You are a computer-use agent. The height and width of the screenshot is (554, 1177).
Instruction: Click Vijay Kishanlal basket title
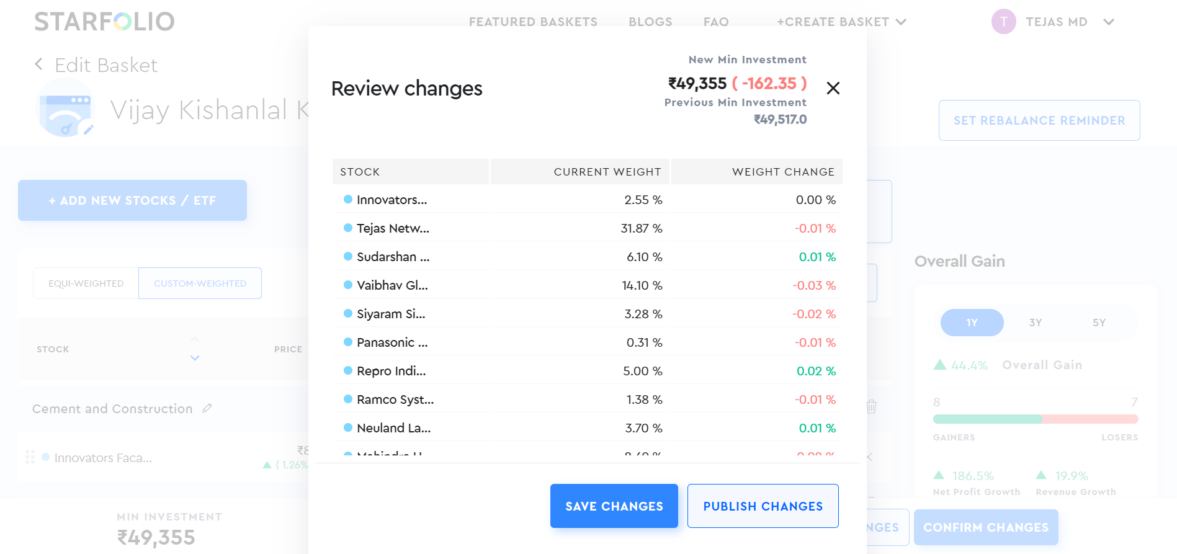210,110
